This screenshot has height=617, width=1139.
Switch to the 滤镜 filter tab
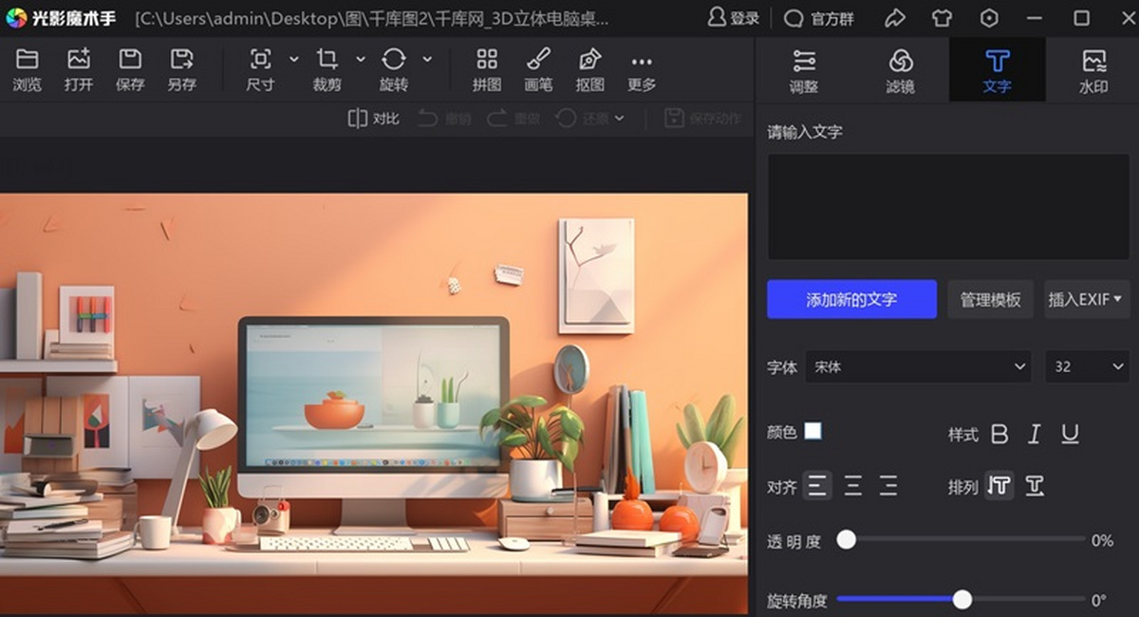pyautogui.click(x=902, y=69)
